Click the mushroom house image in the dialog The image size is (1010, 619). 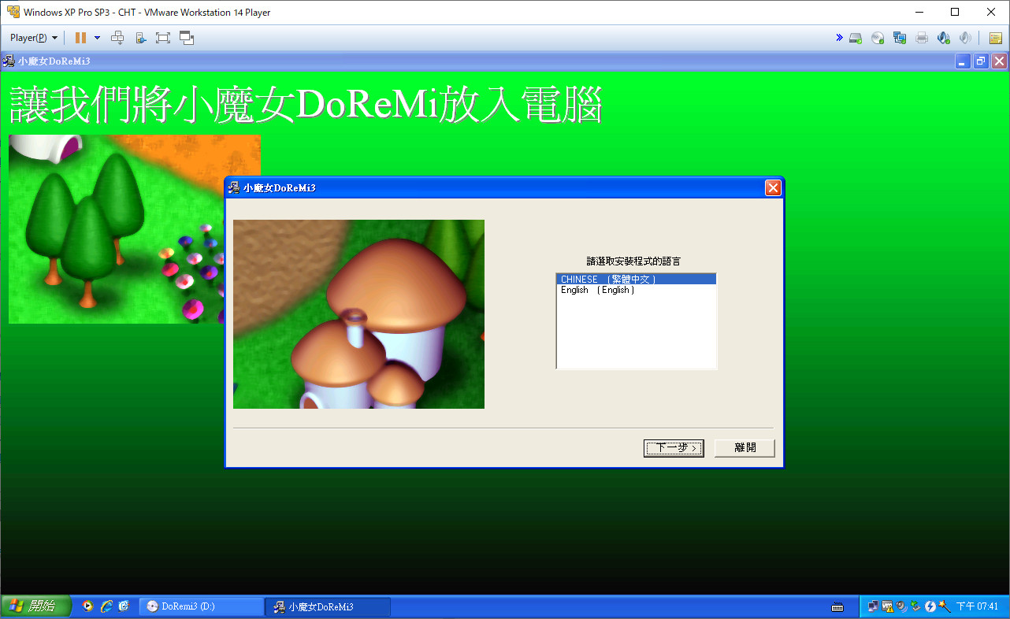coord(358,314)
